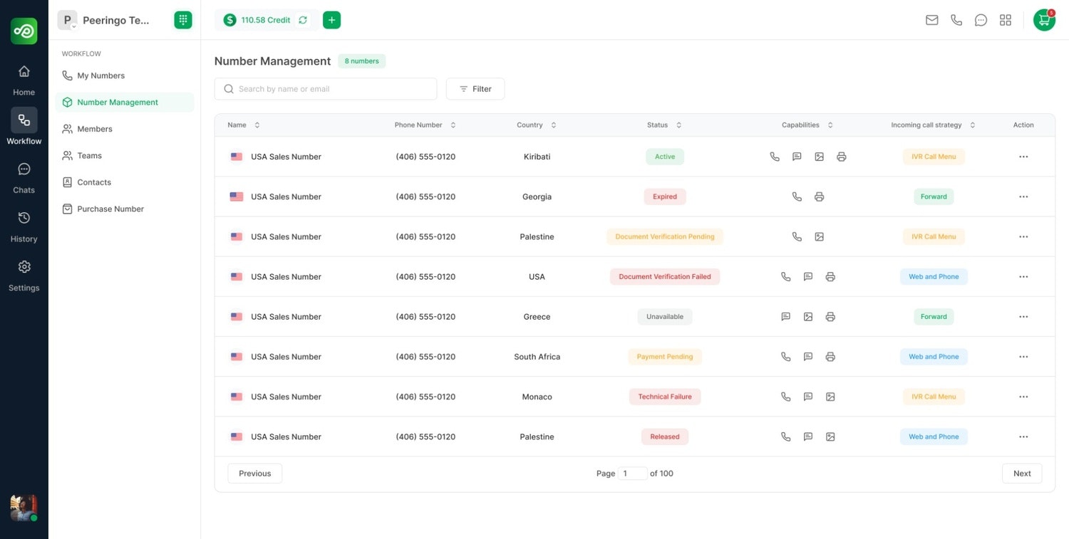Open the History section

24,226
